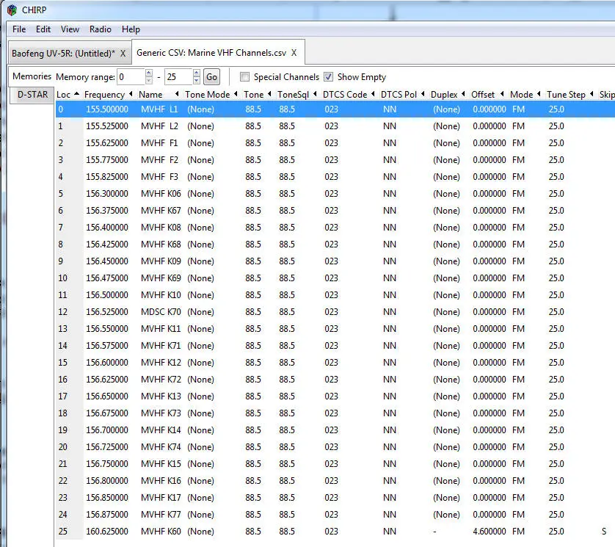The height and width of the screenshot is (547, 615).
Task: Decrease the memory range end value
Action: pyautogui.click(x=197, y=81)
